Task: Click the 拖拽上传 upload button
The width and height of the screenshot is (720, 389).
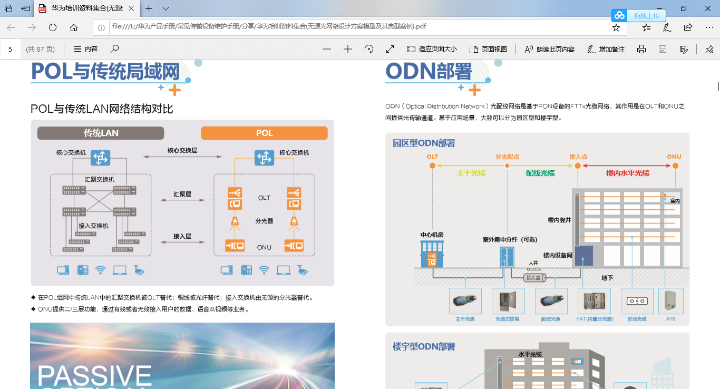Action: tap(646, 15)
